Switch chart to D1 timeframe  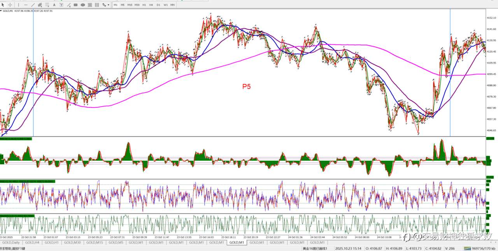[158, 5]
